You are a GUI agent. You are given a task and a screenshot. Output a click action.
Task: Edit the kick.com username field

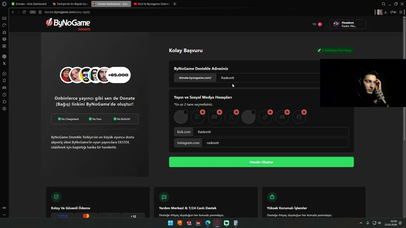pyautogui.click(x=271, y=132)
